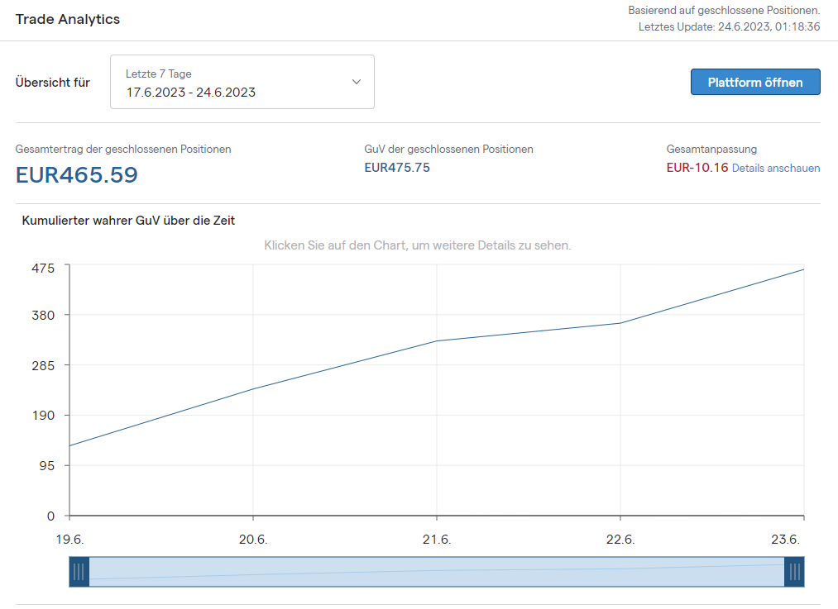Click the chart line end at 23.6.

pos(802,269)
